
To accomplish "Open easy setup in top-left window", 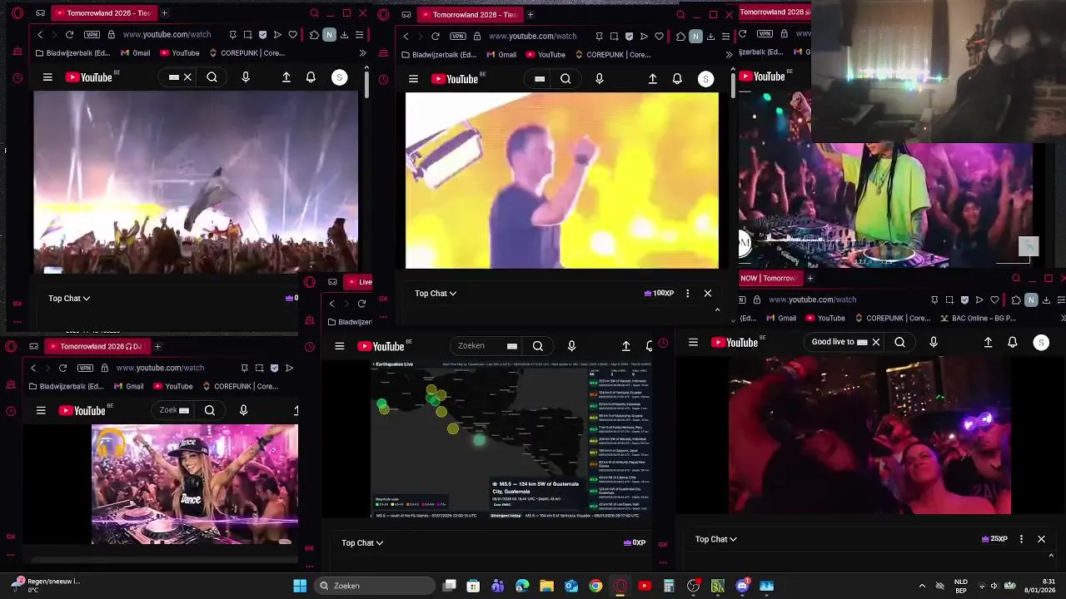I will [x=359, y=35].
